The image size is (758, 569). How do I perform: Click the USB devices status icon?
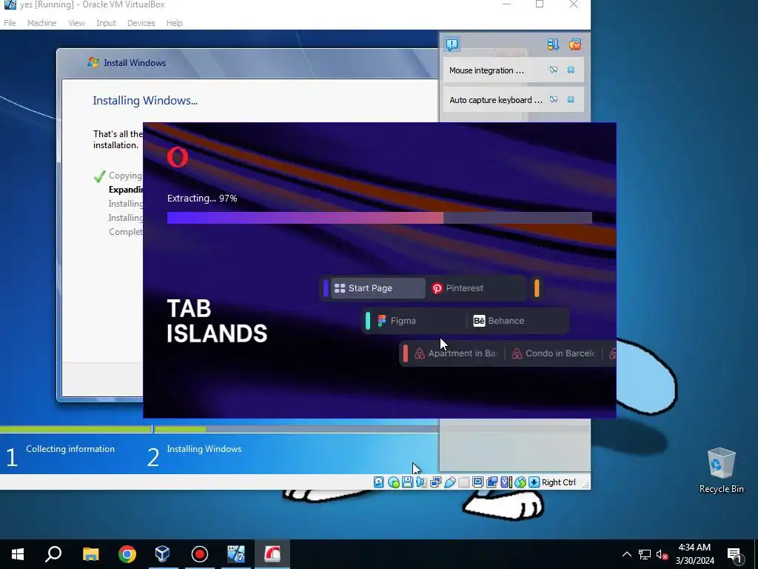tap(449, 482)
